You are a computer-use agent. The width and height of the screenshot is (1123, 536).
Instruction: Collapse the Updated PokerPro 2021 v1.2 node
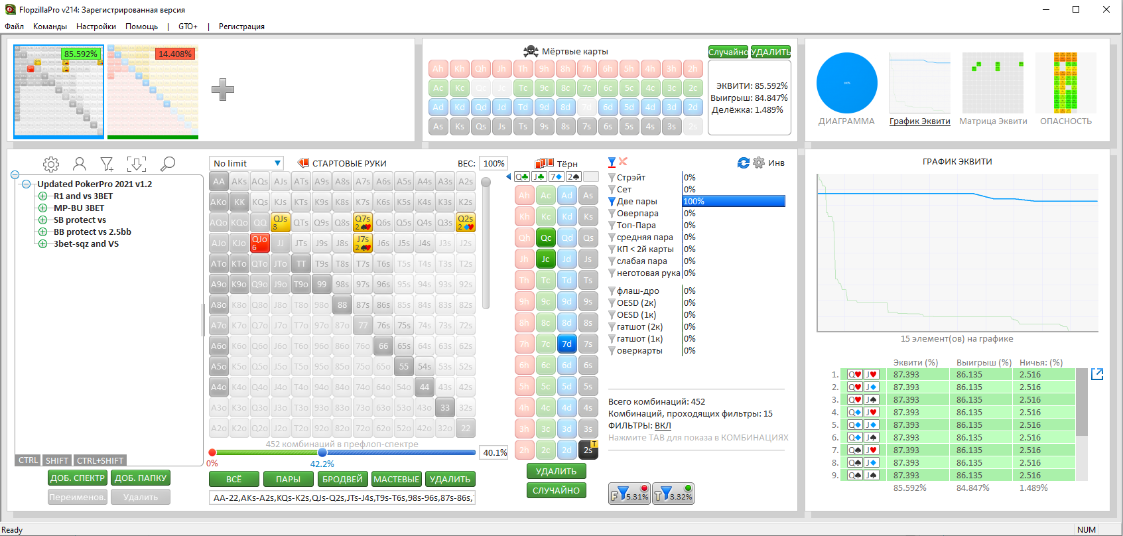[26, 184]
